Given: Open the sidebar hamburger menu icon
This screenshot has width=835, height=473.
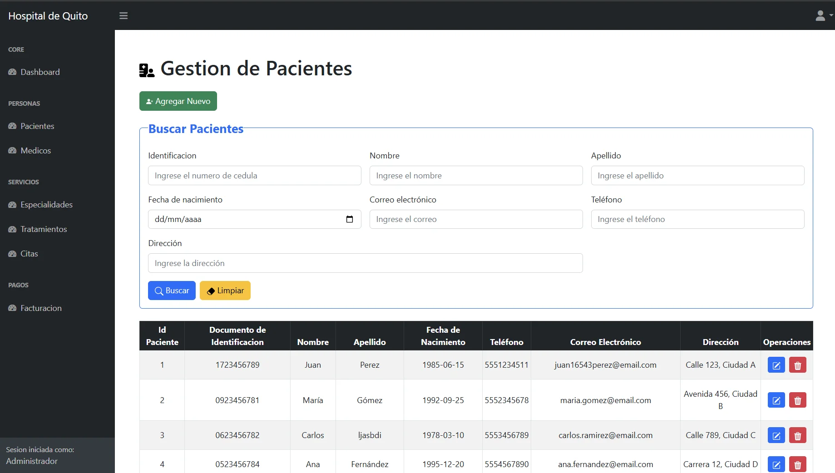Looking at the screenshot, I should click(123, 16).
